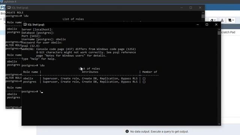Image resolution: width=240 pixels, height=135 pixels.
Task: Click the postgres role row in front shell
Action: (x=84, y=82)
